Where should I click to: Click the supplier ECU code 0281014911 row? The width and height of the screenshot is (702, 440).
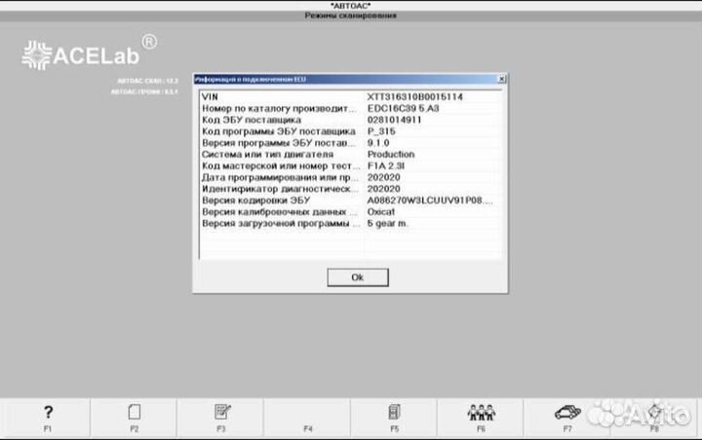(x=349, y=120)
